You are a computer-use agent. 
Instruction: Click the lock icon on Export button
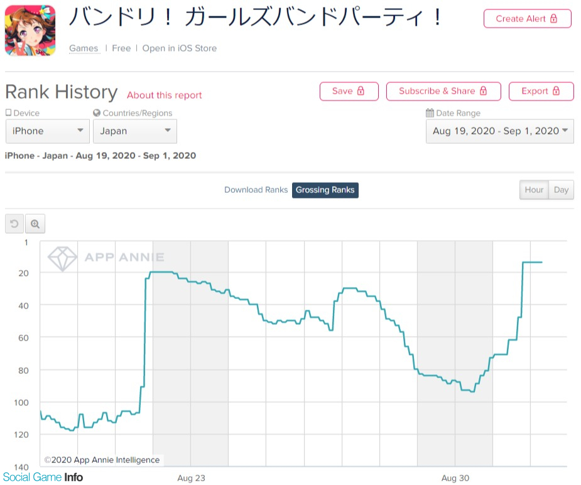[x=557, y=91]
